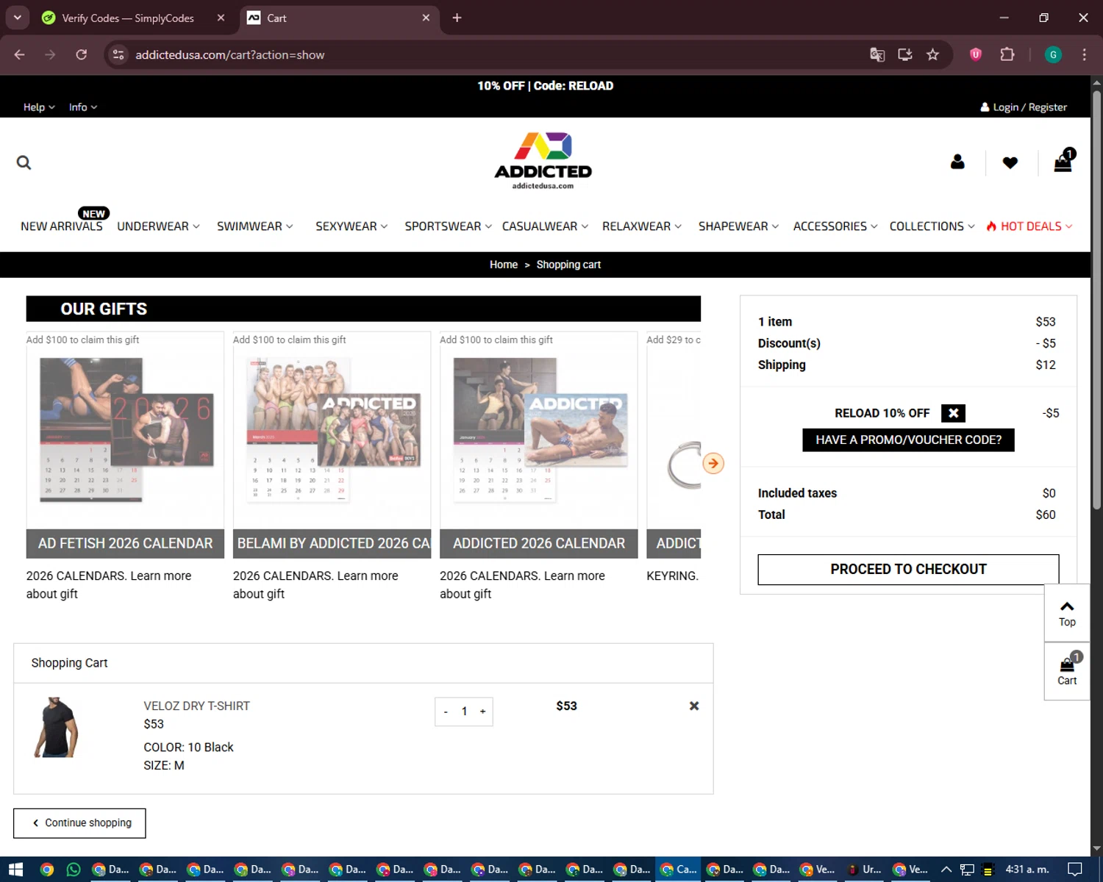The width and height of the screenshot is (1103, 882).
Task: Open the tab search dropdown arrow
Action: point(17,18)
